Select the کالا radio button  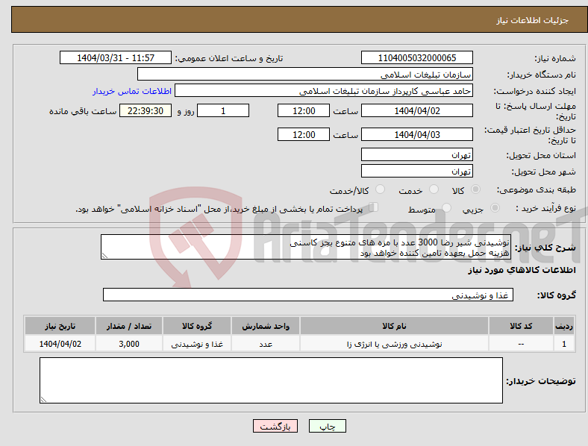click(x=475, y=189)
